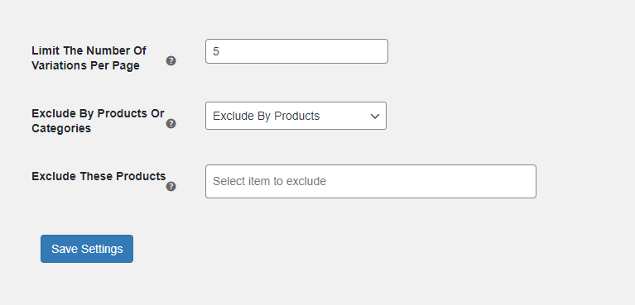Screen dimensions: 635x305
Task: Expand options for excluding by products or categories
Action: coord(296,116)
